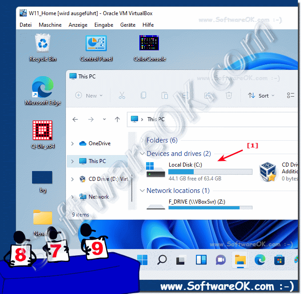The image size is (301, 294).
Task: Open the View layout options button
Action: click(290, 95)
